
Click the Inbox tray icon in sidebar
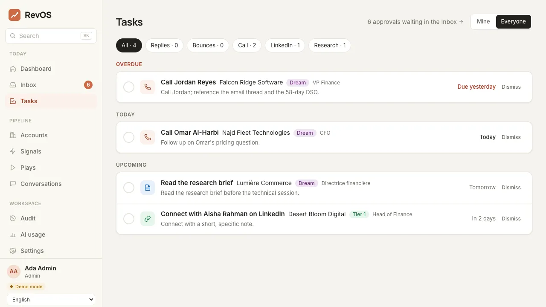click(13, 85)
